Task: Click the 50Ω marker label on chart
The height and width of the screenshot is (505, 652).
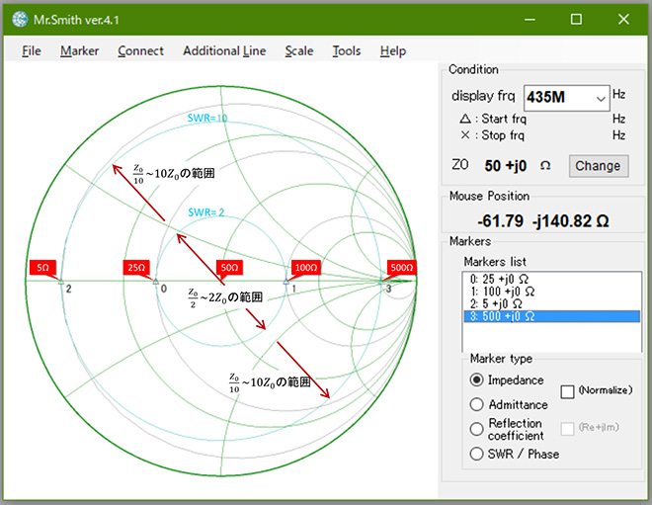Action: click(229, 268)
